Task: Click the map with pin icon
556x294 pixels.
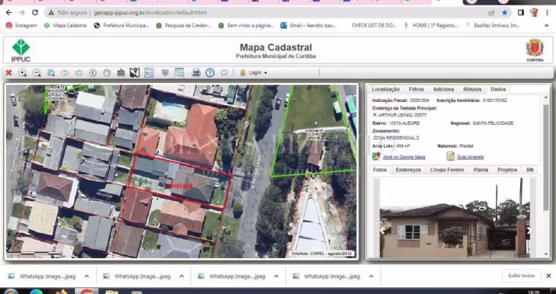Action: coord(135,73)
